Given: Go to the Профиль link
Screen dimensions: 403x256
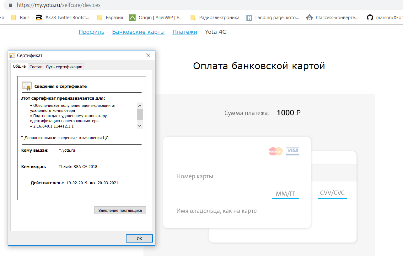Looking at the screenshot, I should 91,32.
